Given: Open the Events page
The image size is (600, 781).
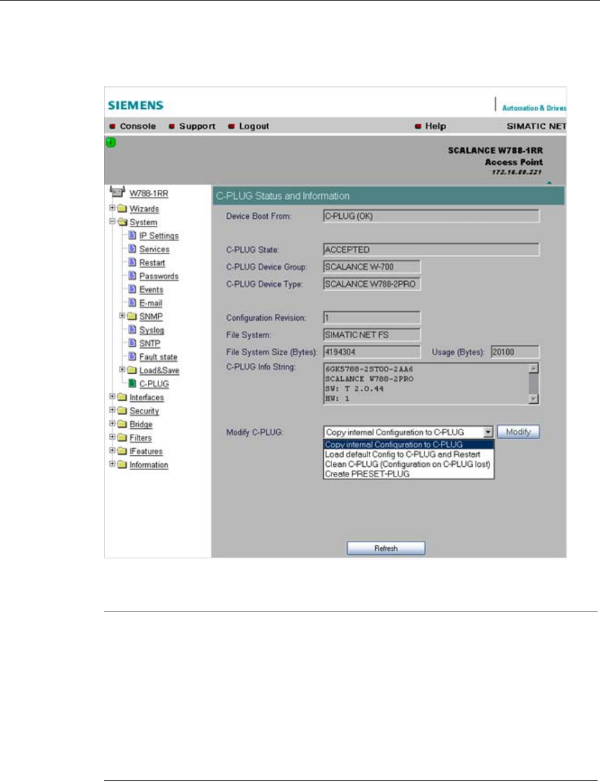Looking at the screenshot, I should click(x=151, y=290).
